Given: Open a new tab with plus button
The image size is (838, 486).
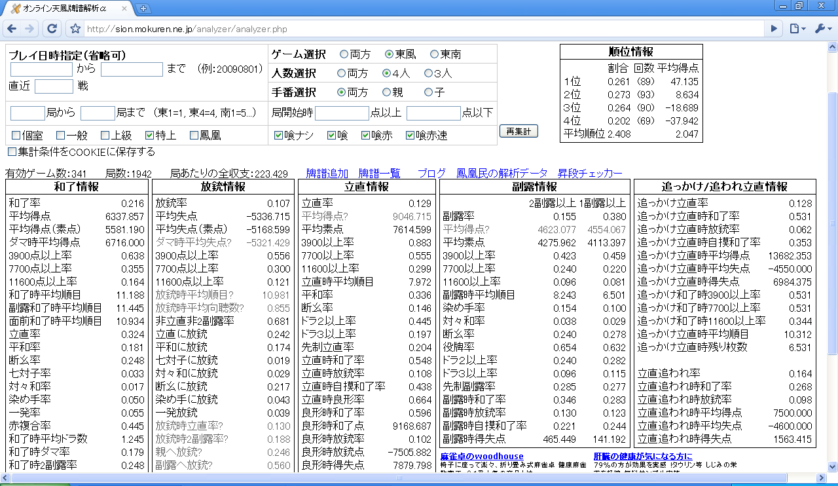Looking at the screenshot, I should [x=144, y=9].
